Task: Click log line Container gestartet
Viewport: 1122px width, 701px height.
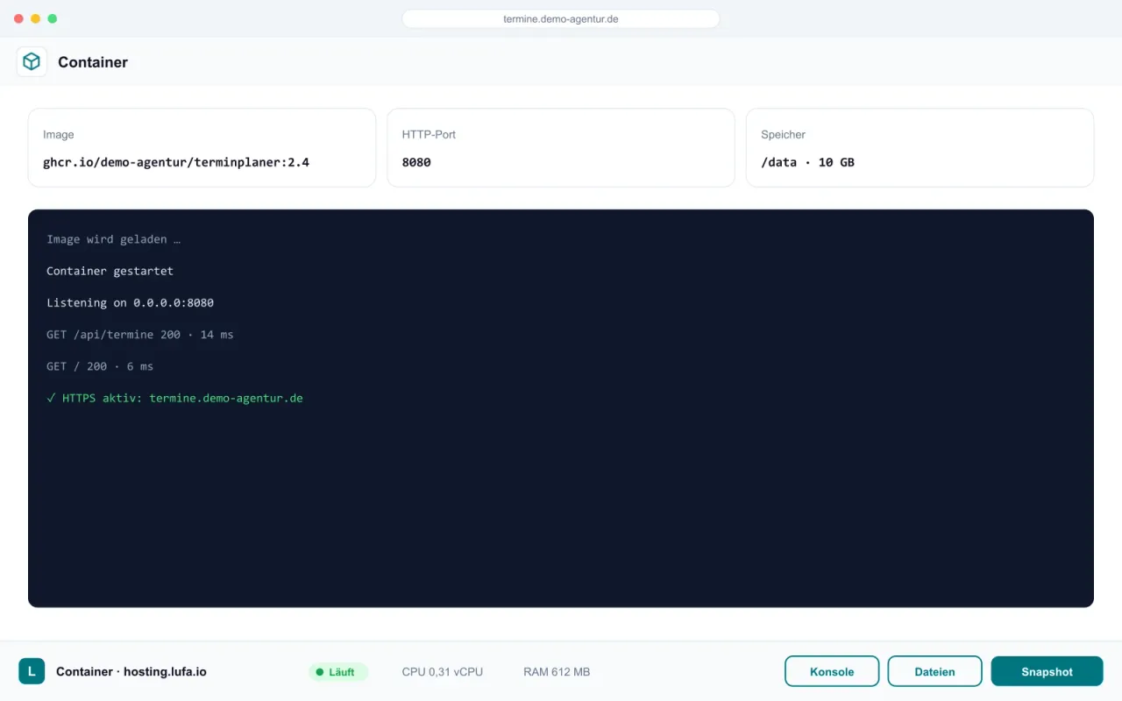Action: click(110, 271)
